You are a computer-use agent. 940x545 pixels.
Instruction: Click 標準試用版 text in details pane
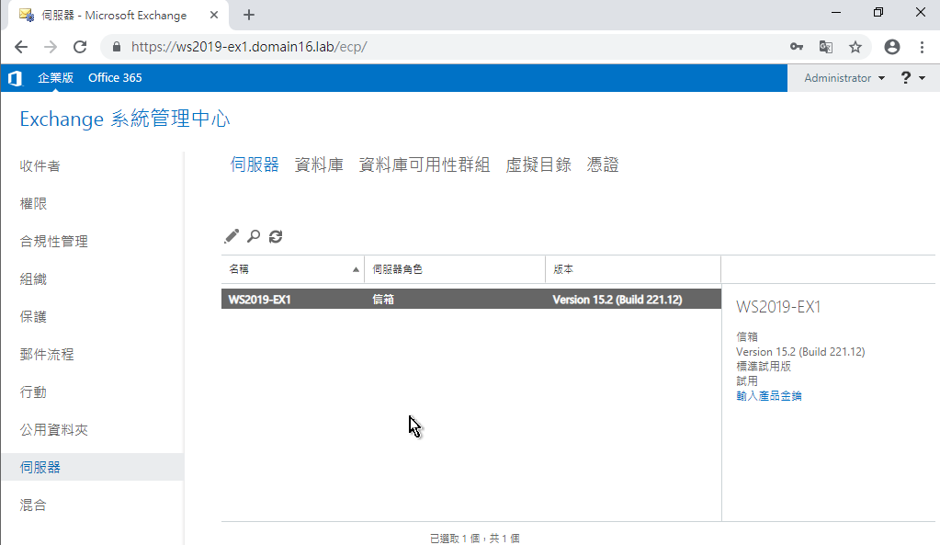(x=764, y=367)
